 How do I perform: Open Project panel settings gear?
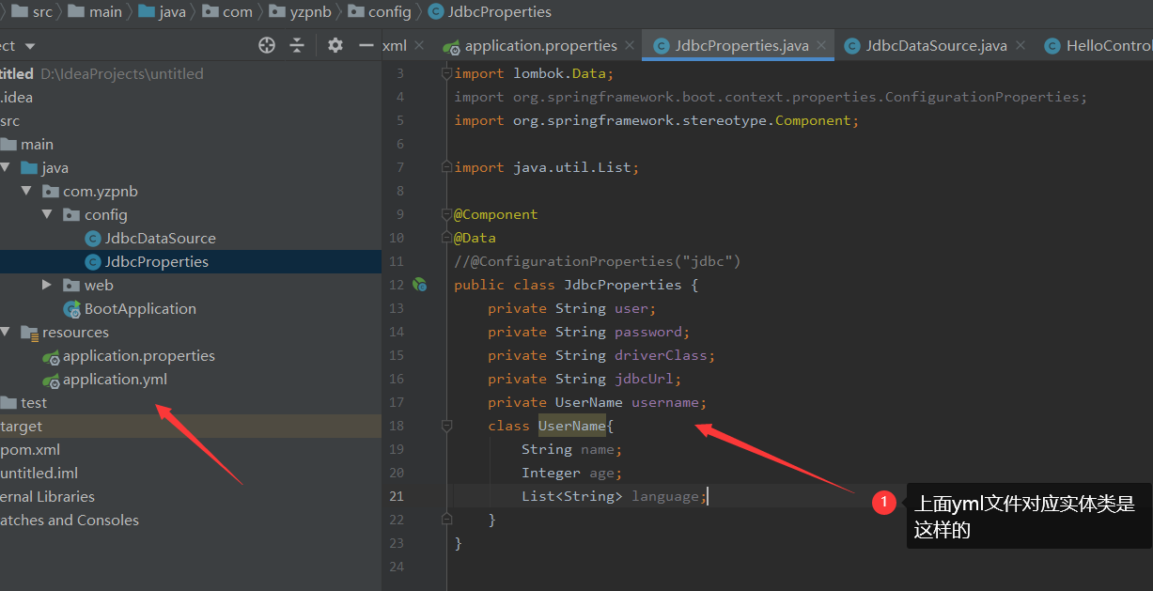point(335,45)
